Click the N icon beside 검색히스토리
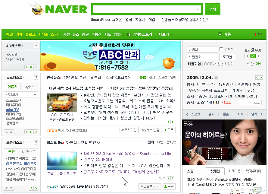 [129, 35]
